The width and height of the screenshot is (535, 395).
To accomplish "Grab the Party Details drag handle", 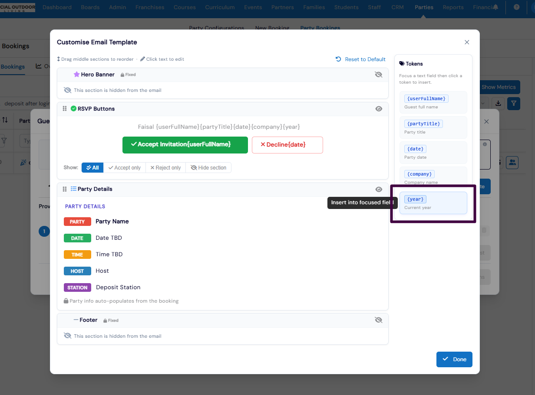I will point(65,189).
